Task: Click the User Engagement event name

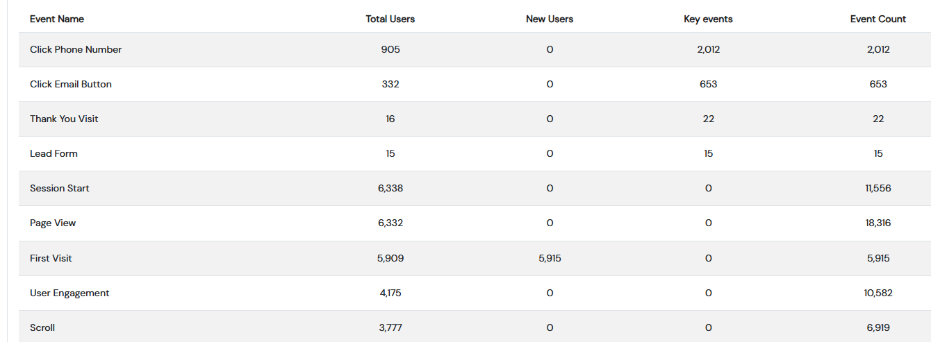Action: pos(69,293)
